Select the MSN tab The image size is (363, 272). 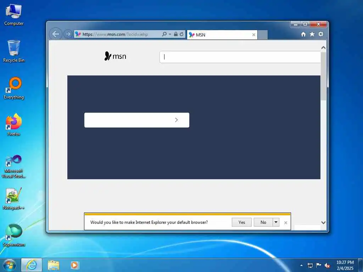(x=222, y=35)
